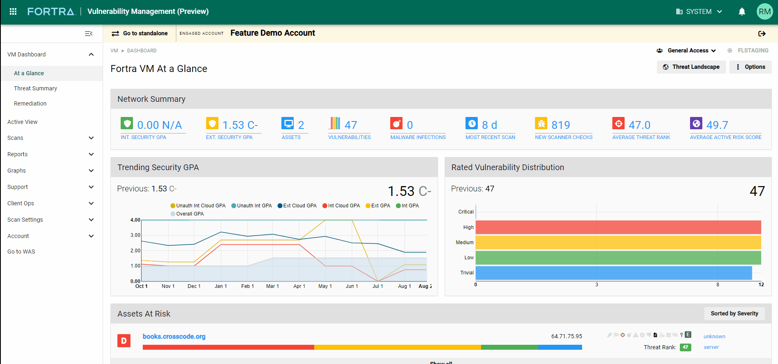Click the Threat Landscape button

(691, 67)
